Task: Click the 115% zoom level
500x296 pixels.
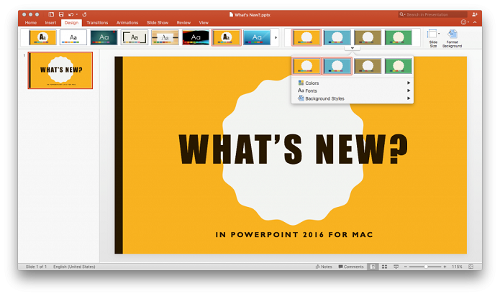Action: (457, 267)
